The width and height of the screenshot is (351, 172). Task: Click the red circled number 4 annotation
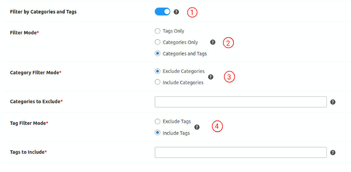pyautogui.click(x=217, y=126)
